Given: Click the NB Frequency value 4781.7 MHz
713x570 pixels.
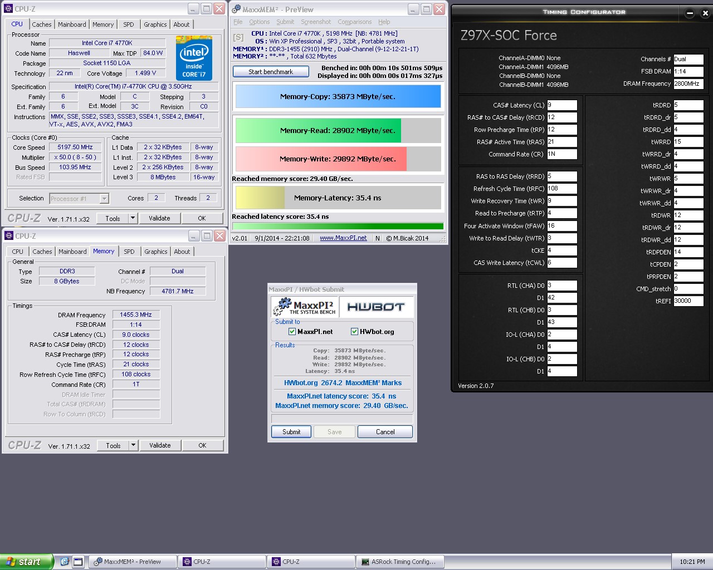Looking at the screenshot, I should point(178,291).
